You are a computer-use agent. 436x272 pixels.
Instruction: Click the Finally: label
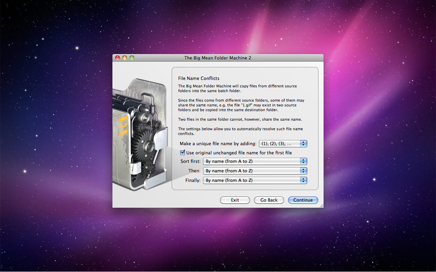(193, 180)
